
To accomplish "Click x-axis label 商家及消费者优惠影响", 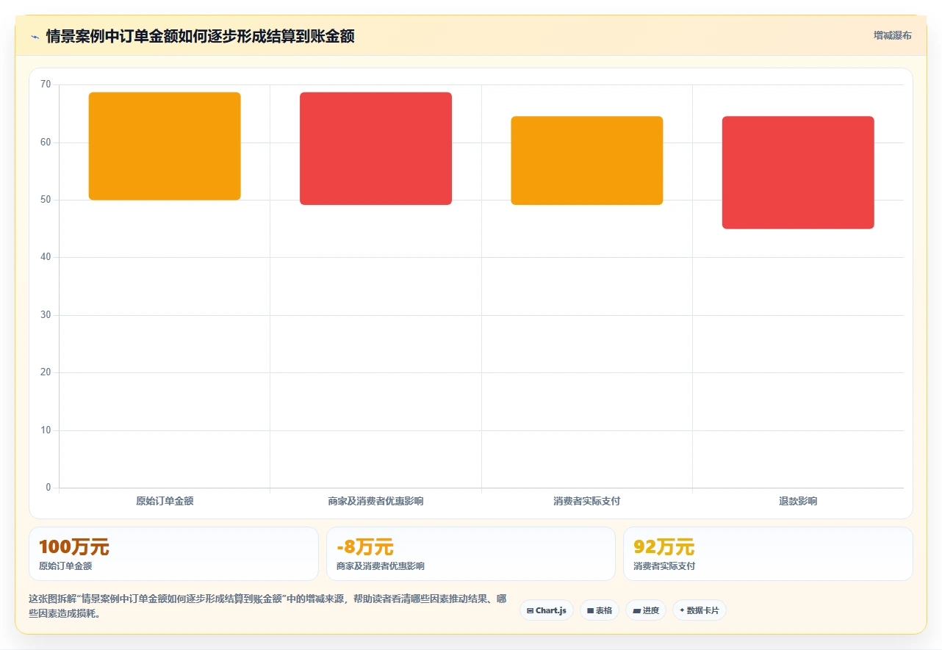I will (375, 501).
